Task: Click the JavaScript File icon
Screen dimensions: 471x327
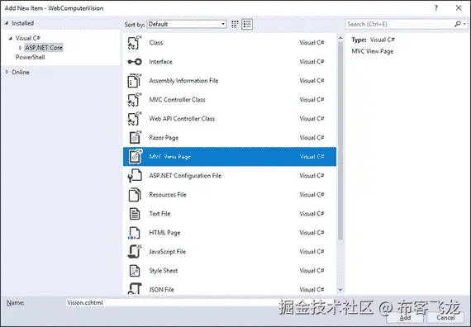Action: coord(135,252)
